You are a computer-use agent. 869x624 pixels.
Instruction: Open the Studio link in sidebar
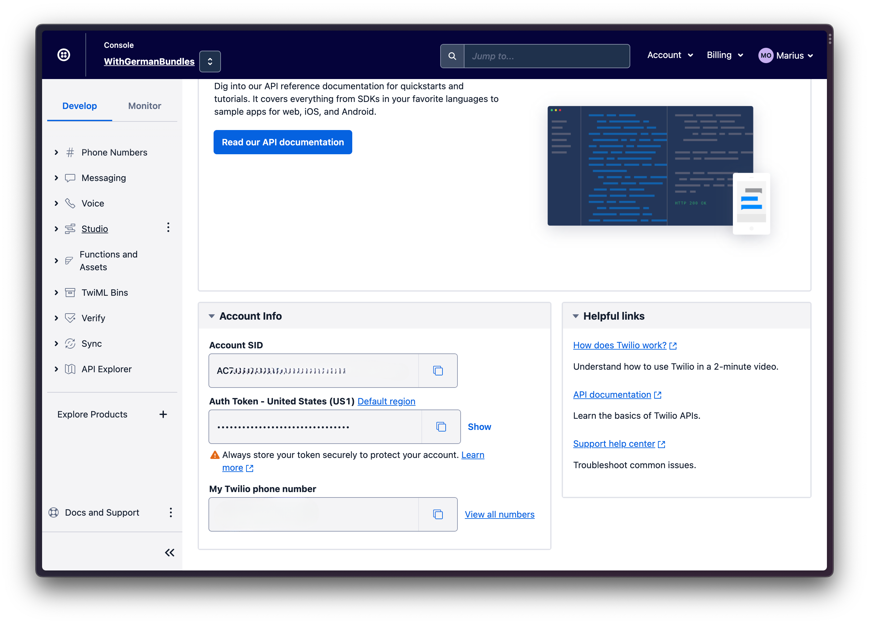point(95,229)
